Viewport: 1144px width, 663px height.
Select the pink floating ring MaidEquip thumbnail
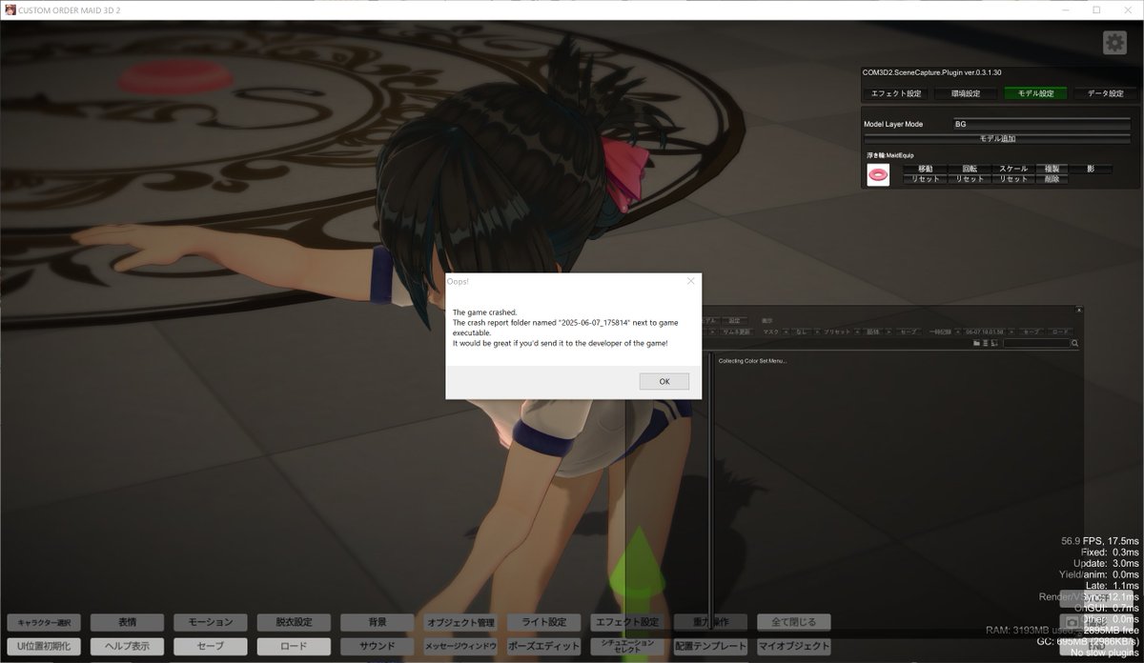coord(877,173)
